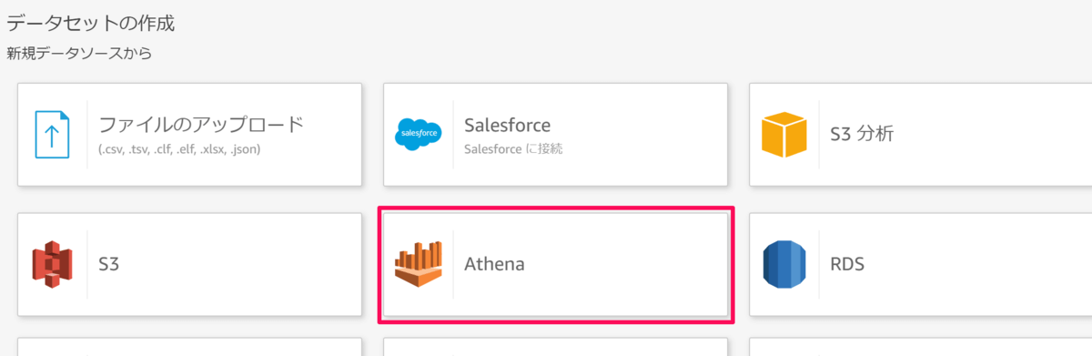
Task: Select the S3 分析 data source label
Action: [862, 134]
